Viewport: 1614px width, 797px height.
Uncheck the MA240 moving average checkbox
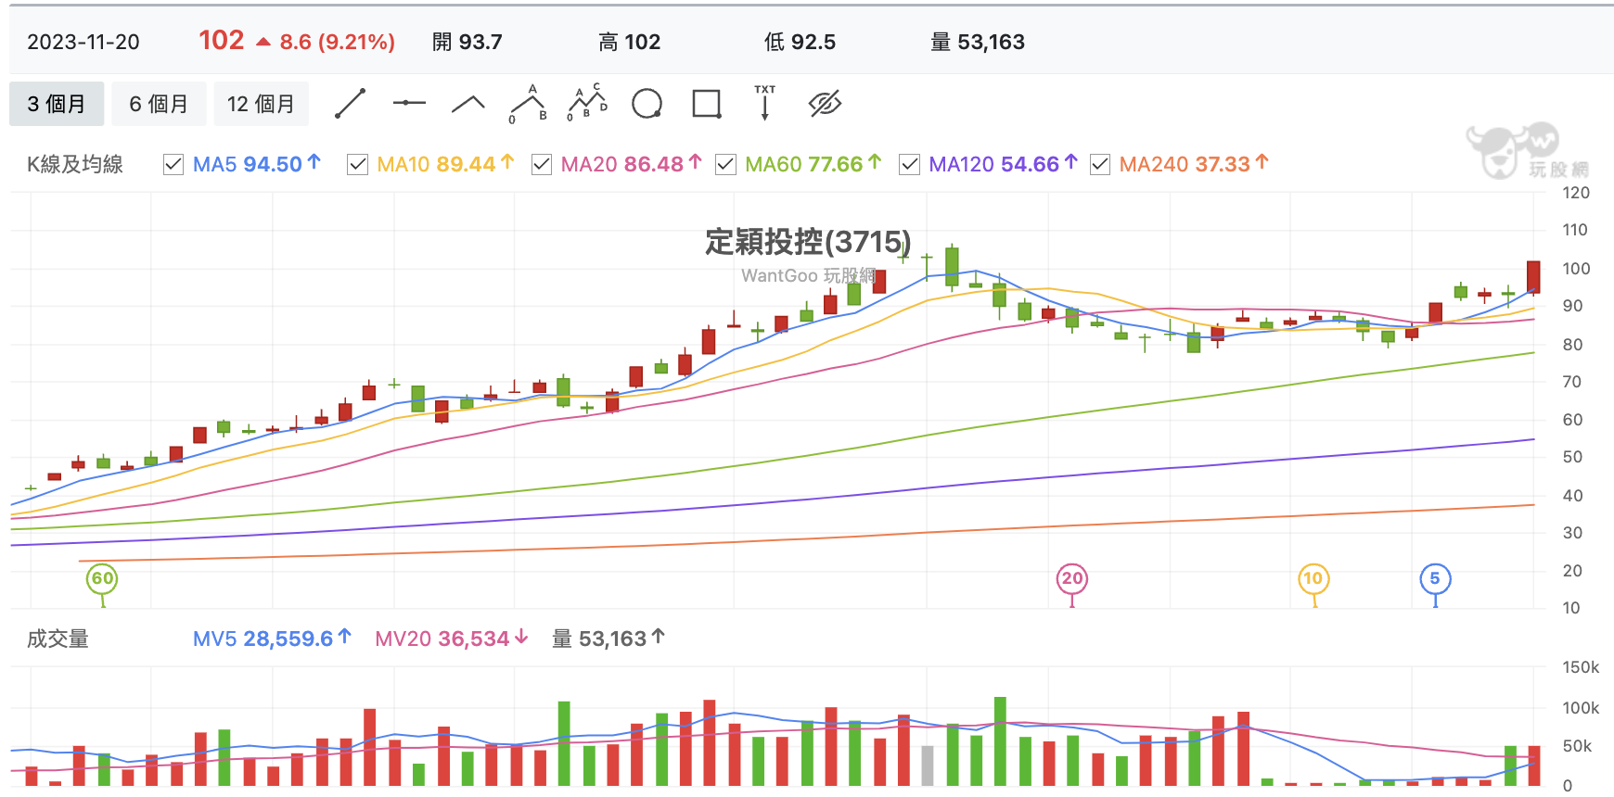(1100, 165)
